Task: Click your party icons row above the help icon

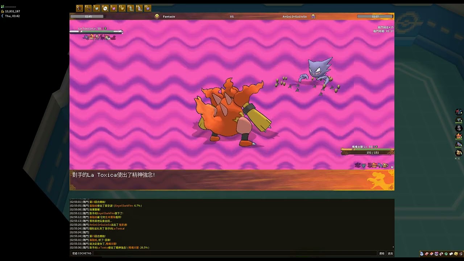Action: (x=372, y=165)
